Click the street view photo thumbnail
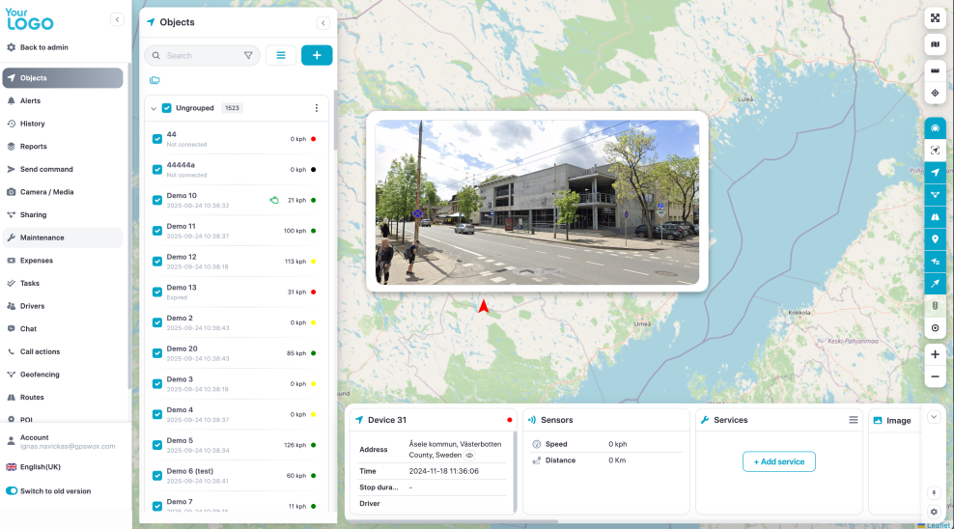Screen dimensions: 954x529 coord(537,202)
